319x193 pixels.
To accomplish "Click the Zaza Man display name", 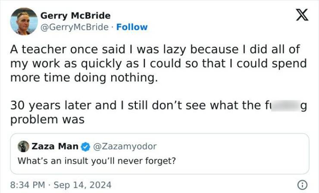I will (55, 146).
